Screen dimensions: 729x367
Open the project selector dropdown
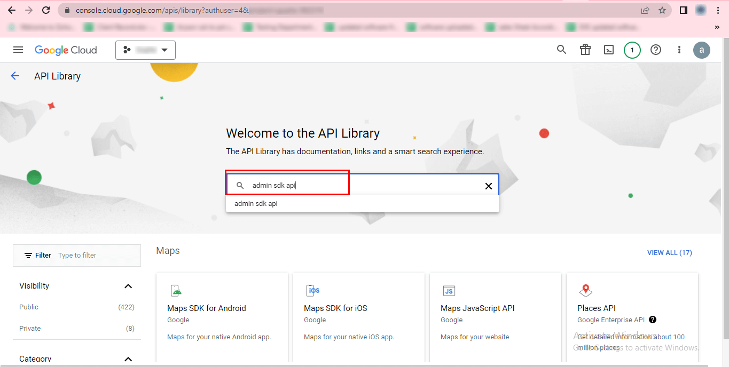[x=145, y=50]
